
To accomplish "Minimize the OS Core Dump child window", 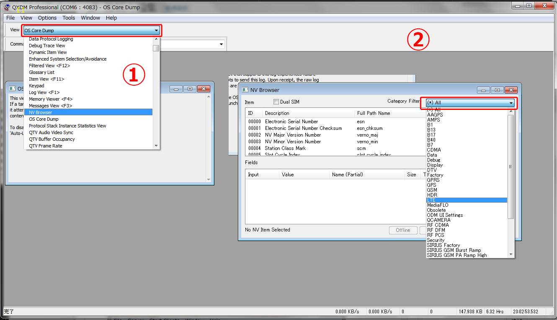I will pos(176,89).
